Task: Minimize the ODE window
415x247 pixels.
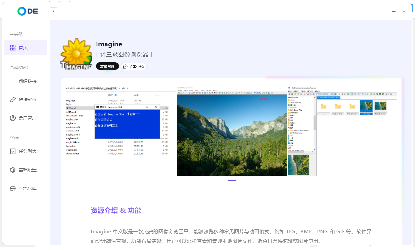Action: pos(394,12)
